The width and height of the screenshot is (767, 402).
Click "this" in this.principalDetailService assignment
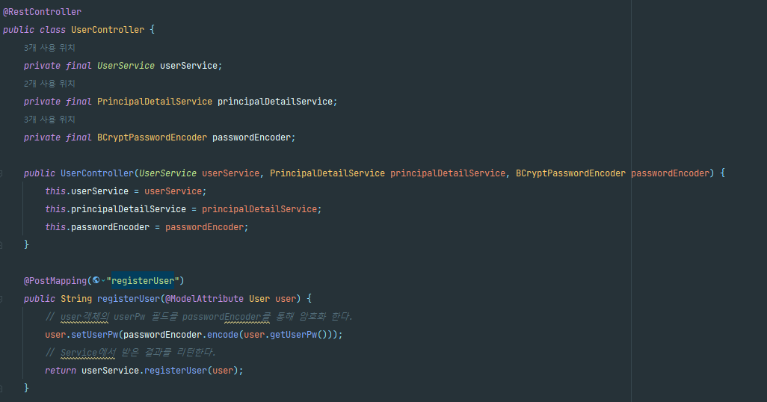click(x=55, y=208)
